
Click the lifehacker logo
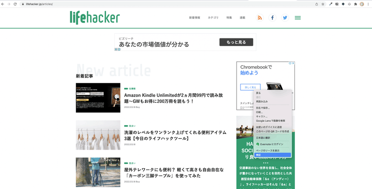click(x=95, y=18)
